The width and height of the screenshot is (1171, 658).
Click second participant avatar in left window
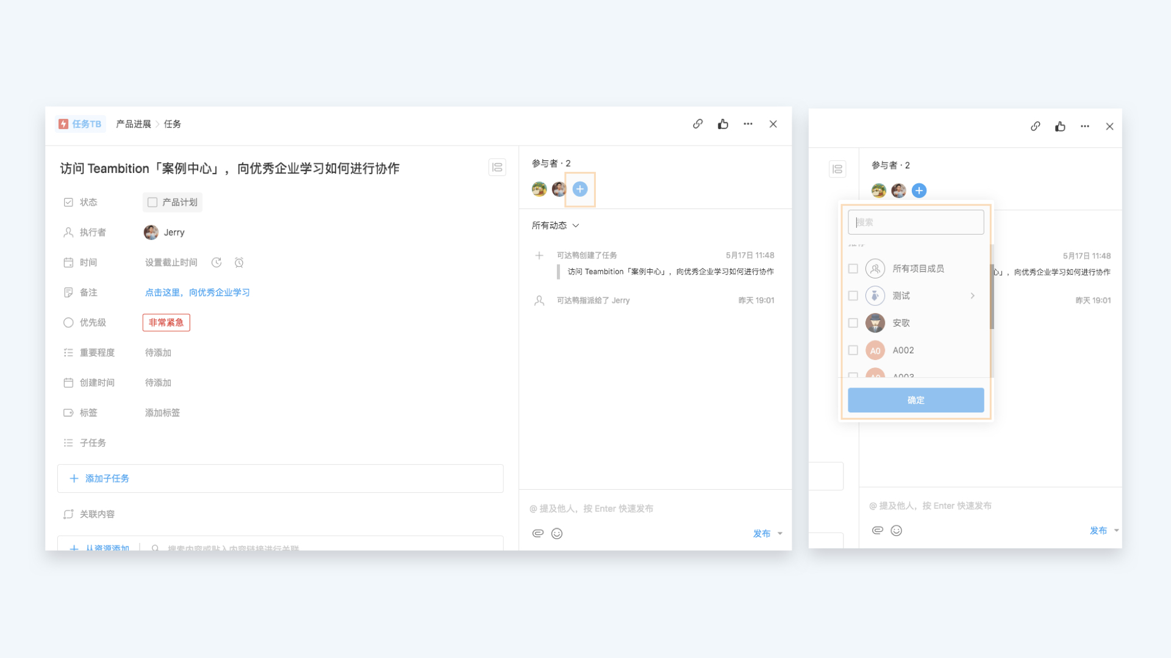pyautogui.click(x=559, y=189)
